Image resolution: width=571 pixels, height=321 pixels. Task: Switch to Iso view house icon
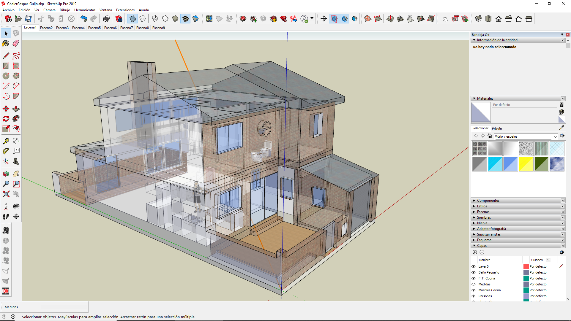[x=478, y=19]
